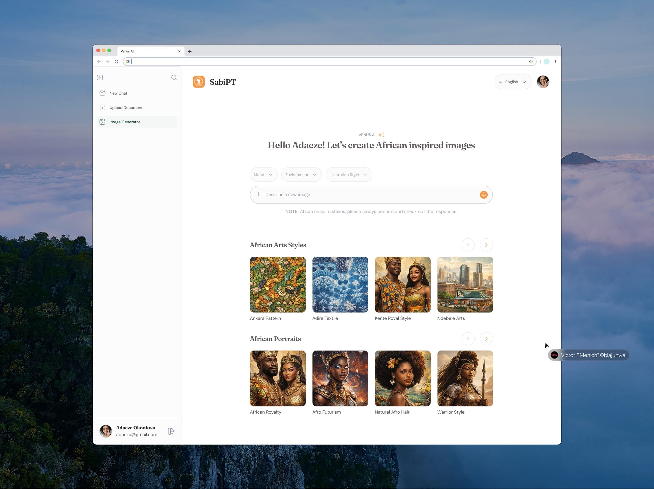The width and height of the screenshot is (654, 489).
Task: Click the logout icon beside Adaeze Okonkwo
Action: (171, 431)
